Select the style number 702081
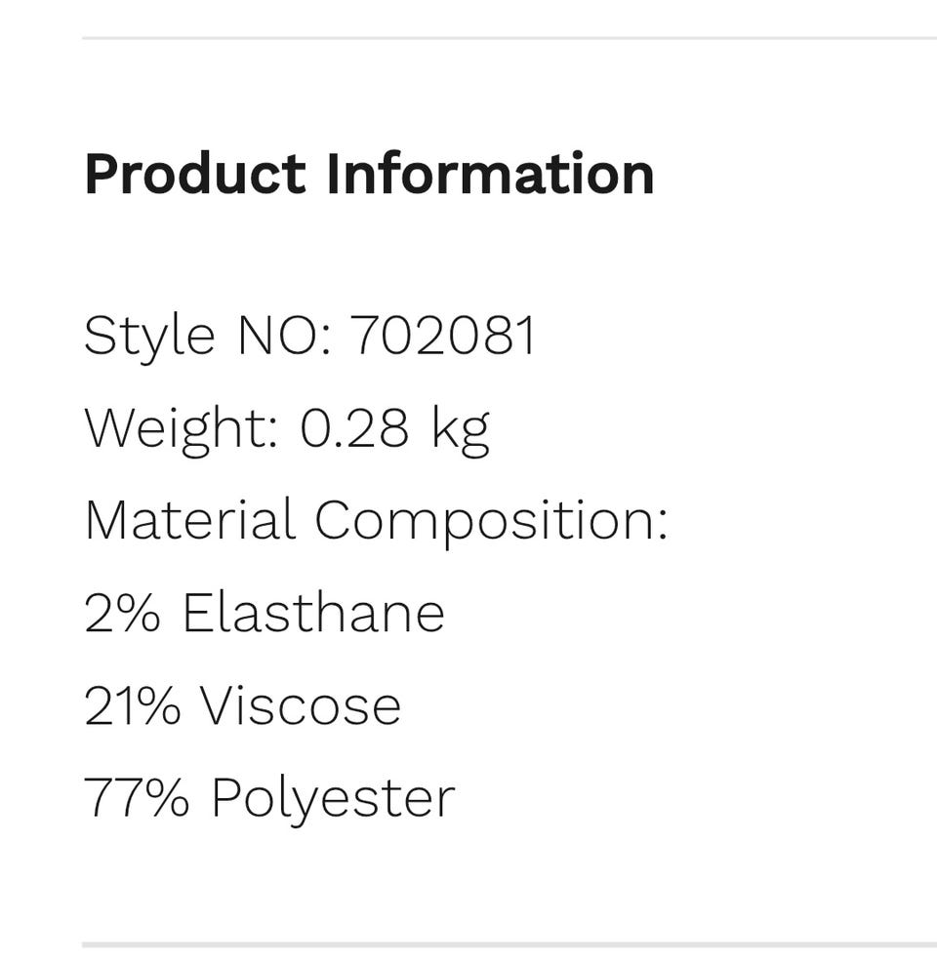Screen dimensions: 937x962 (x=442, y=335)
